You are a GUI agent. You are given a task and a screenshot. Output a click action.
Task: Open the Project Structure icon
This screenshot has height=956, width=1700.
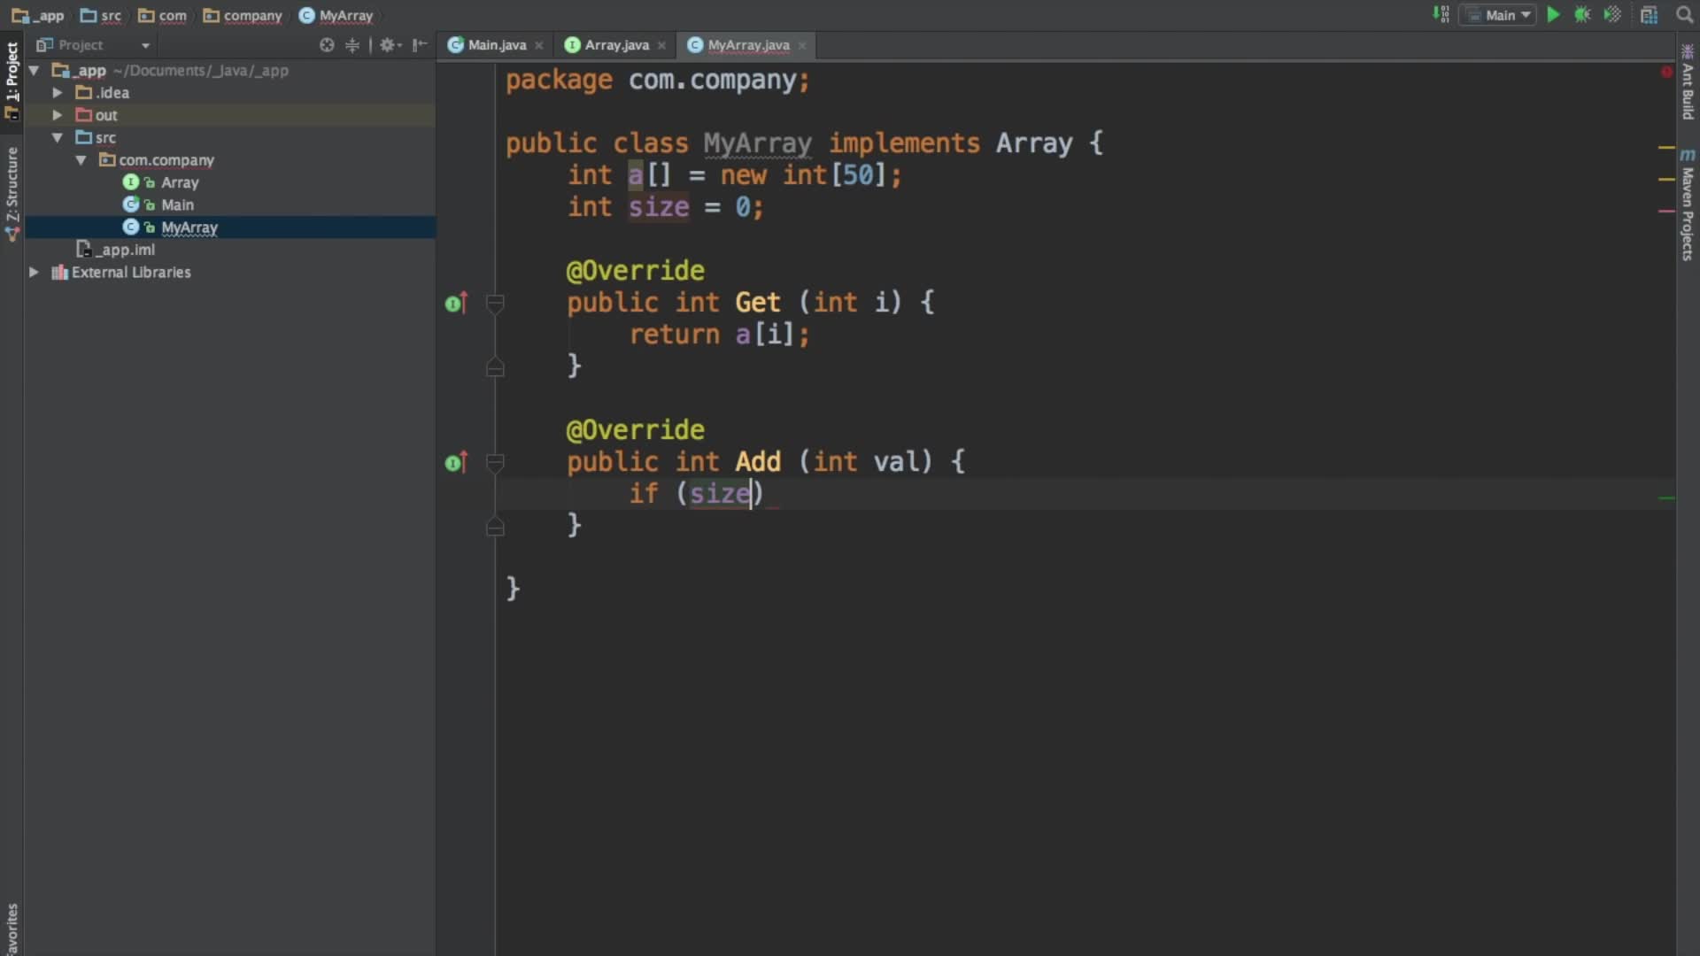[1649, 15]
